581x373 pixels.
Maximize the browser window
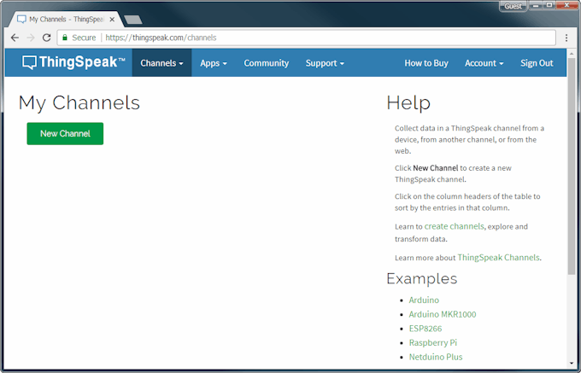point(549,6)
